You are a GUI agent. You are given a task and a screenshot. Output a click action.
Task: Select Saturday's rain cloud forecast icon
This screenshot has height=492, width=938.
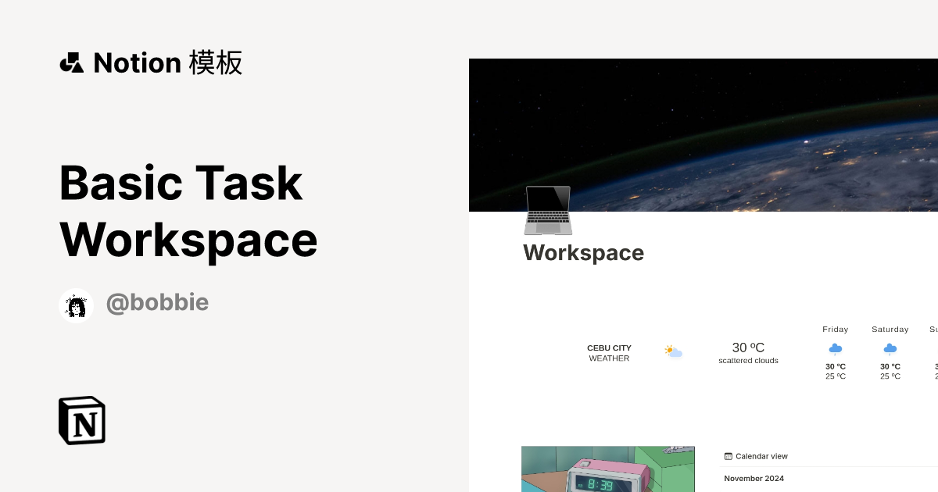890,349
